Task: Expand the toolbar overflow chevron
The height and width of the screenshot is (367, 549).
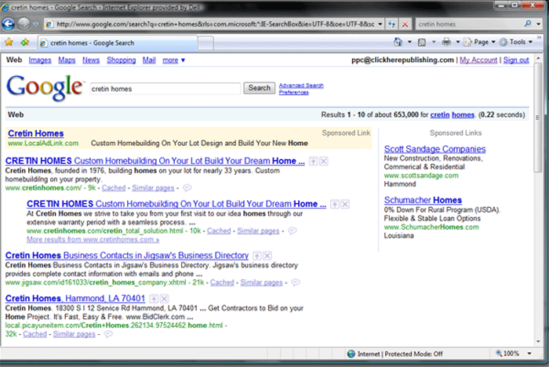Action: [540, 37]
